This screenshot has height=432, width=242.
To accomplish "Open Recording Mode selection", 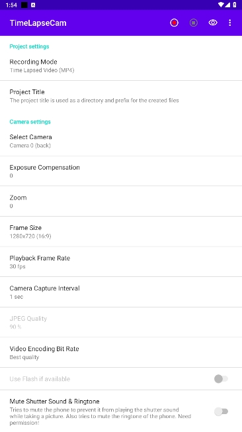I will pyautogui.click(x=121, y=66).
